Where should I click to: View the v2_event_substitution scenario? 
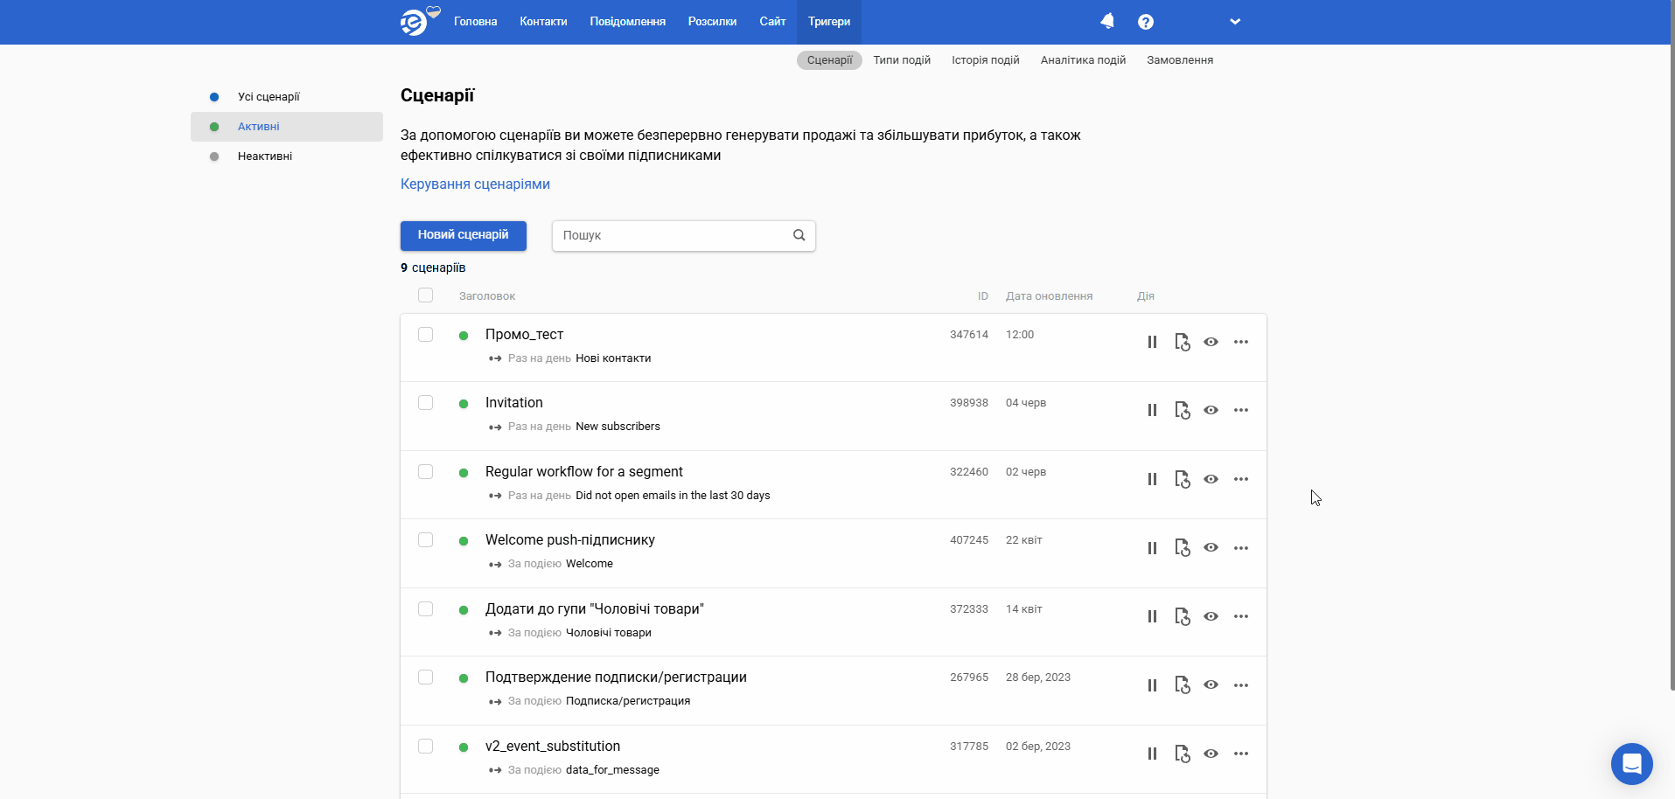(x=1211, y=754)
